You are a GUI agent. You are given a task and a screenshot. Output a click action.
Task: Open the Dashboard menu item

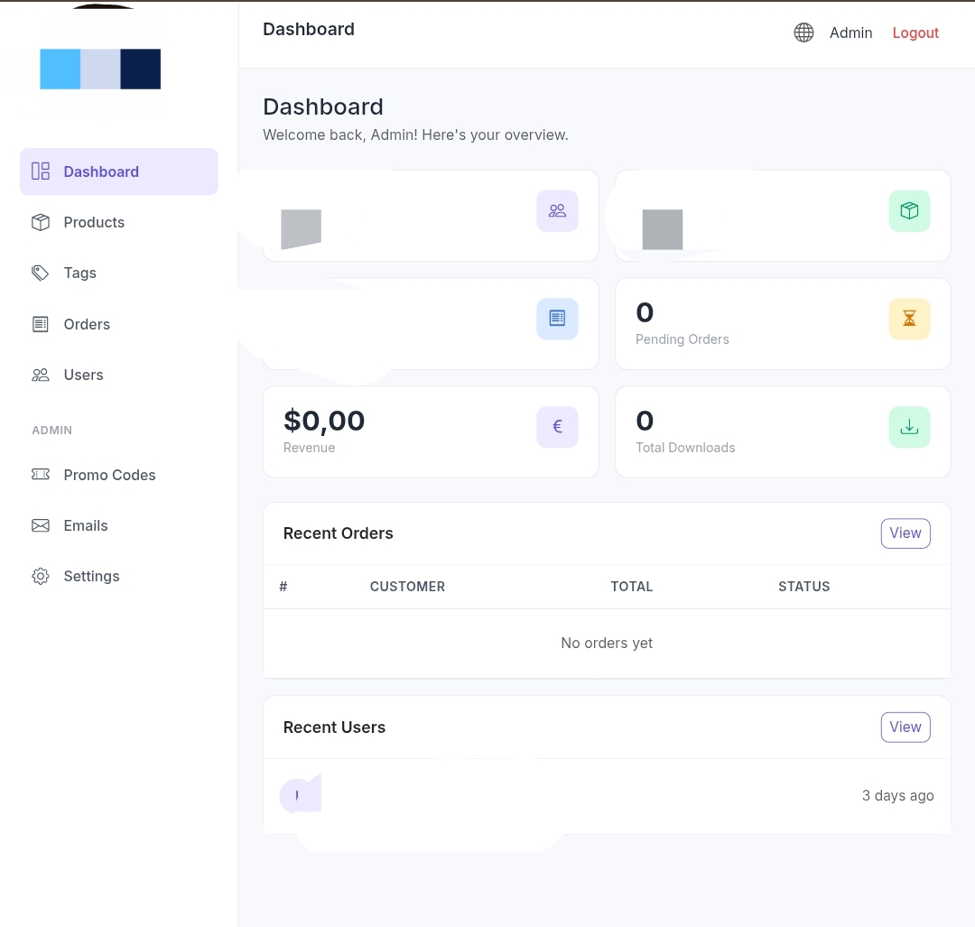pyautogui.click(x=119, y=171)
